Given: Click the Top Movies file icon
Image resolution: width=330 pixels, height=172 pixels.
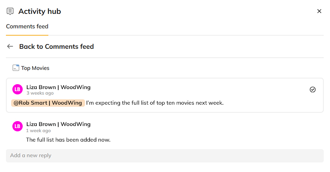Looking at the screenshot, I should [16, 68].
